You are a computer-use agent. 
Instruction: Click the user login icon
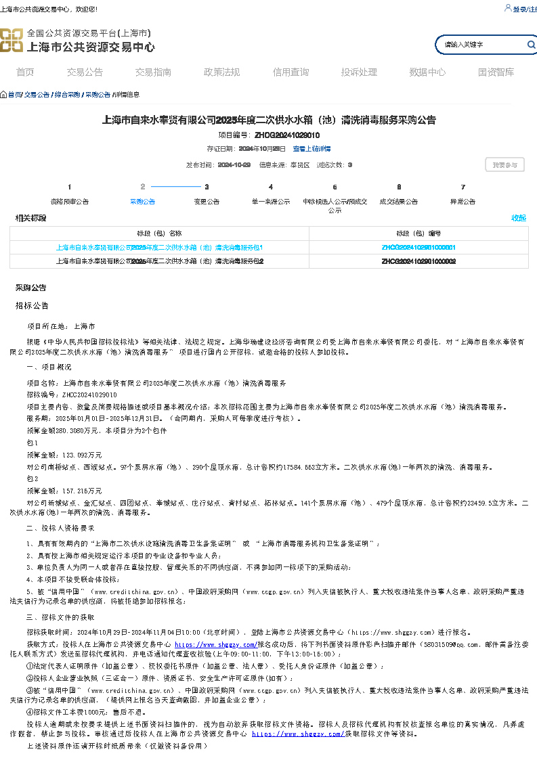pos(508,8)
